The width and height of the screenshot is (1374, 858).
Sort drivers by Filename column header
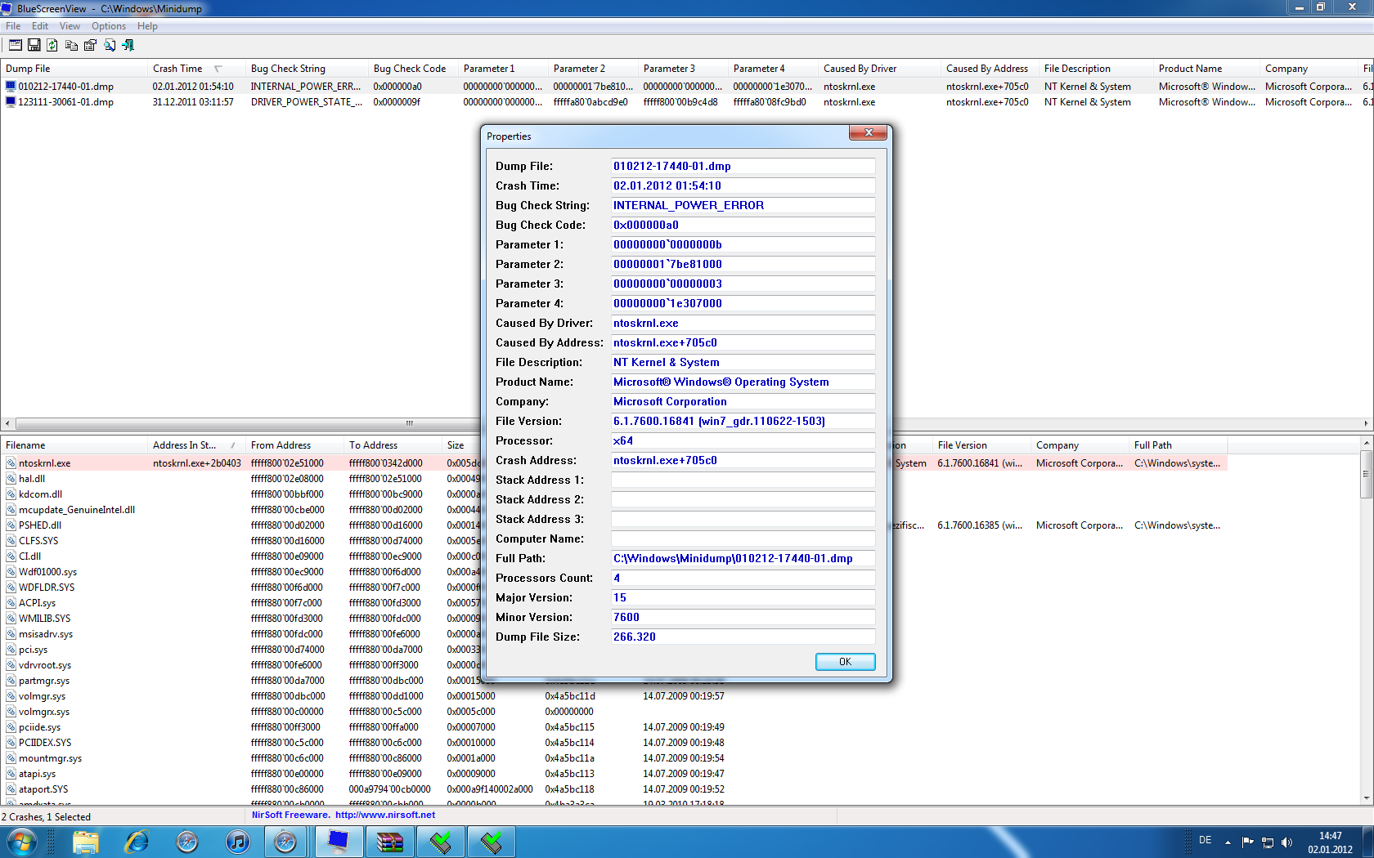(x=74, y=445)
